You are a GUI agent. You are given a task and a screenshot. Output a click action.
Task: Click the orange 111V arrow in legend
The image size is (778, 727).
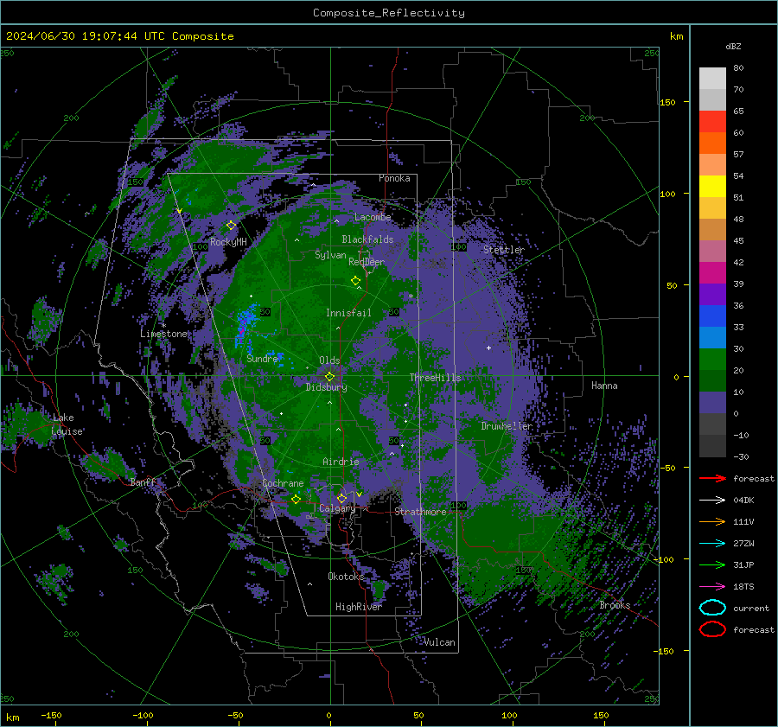pyautogui.click(x=712, y=521)
